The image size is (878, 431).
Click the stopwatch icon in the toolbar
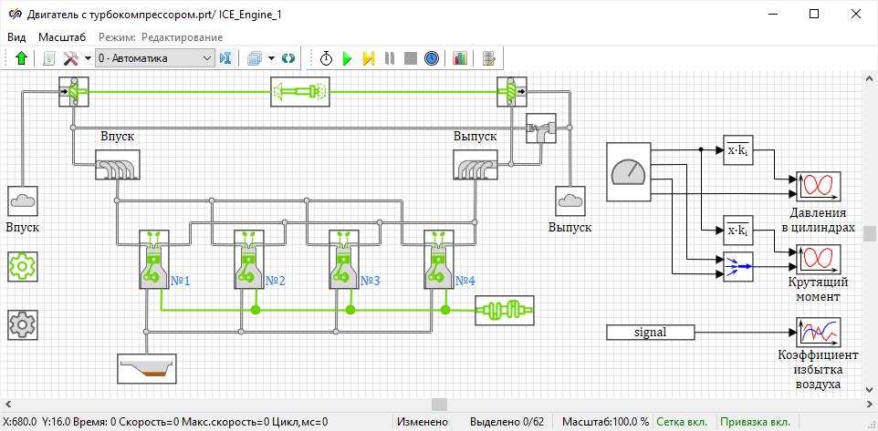[x=327, y=58]
